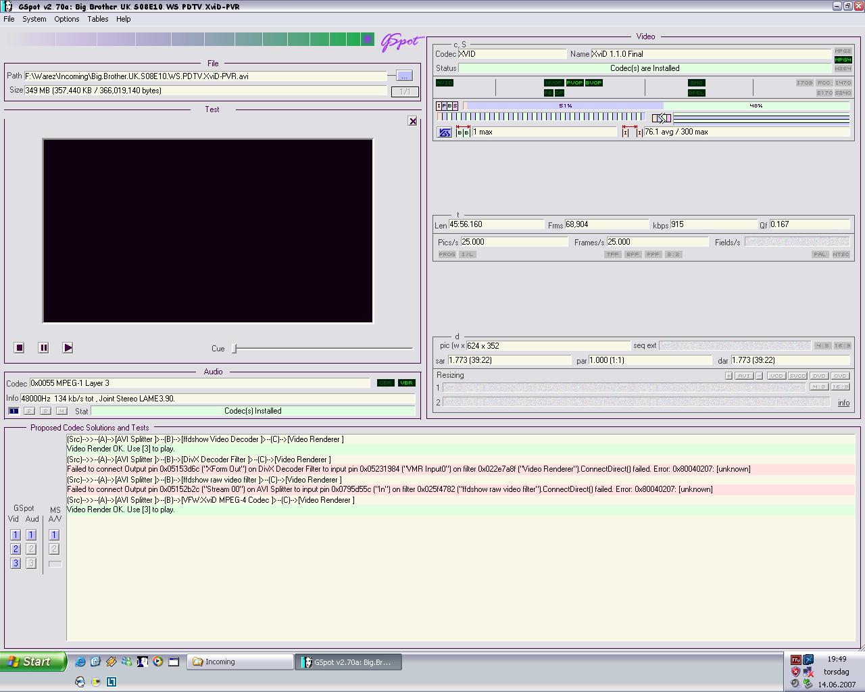Click the PAL indicator

[820, 254]
